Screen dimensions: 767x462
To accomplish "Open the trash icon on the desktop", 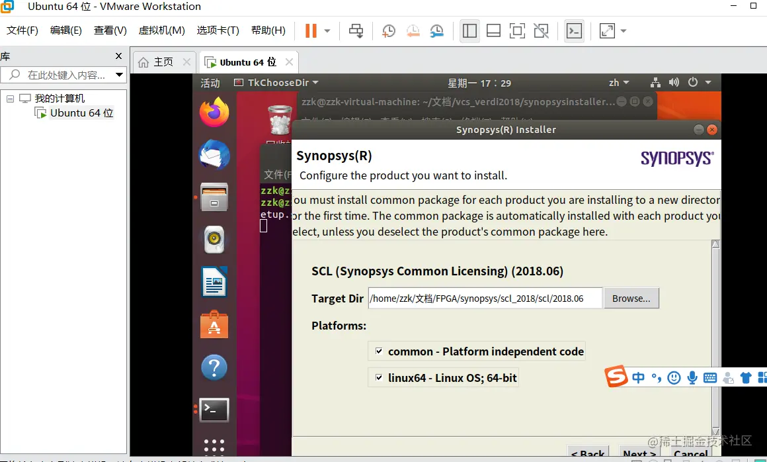I will pyautogui.click(x=280, y=120).
